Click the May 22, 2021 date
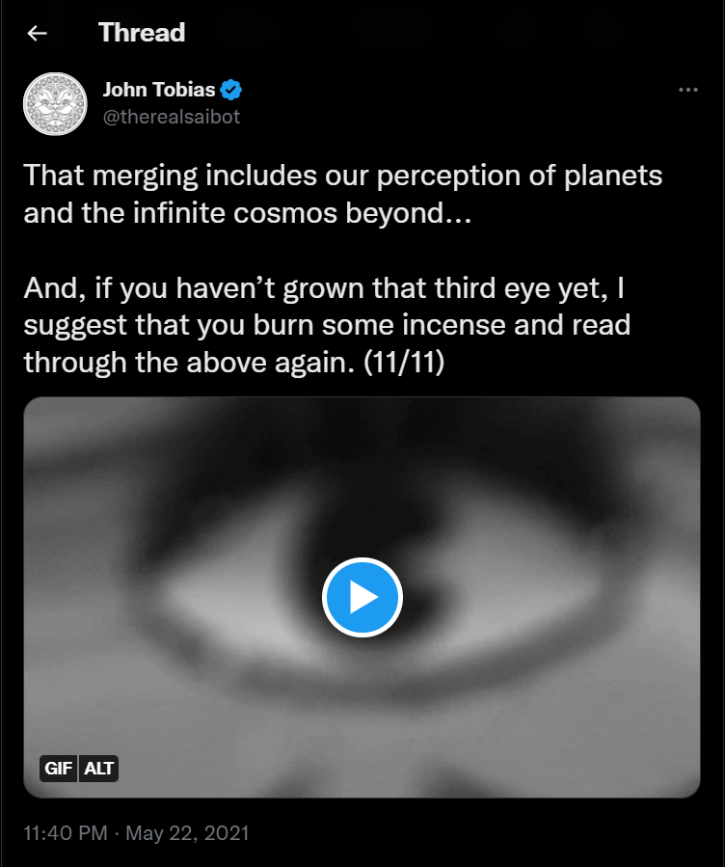The image size is (725, 867). [187, 832]
